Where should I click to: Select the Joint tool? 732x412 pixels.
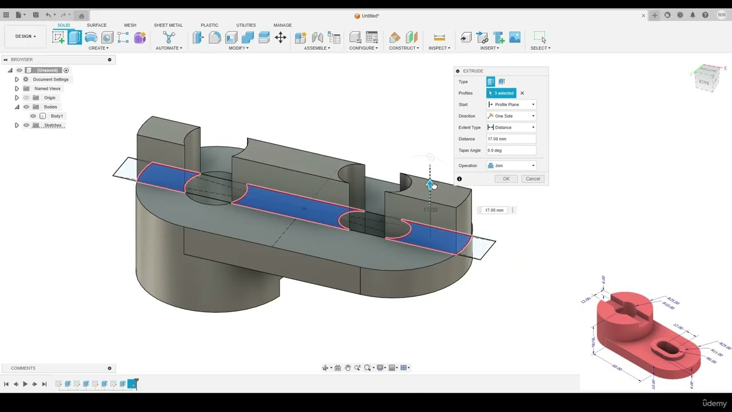click(317, 38)
